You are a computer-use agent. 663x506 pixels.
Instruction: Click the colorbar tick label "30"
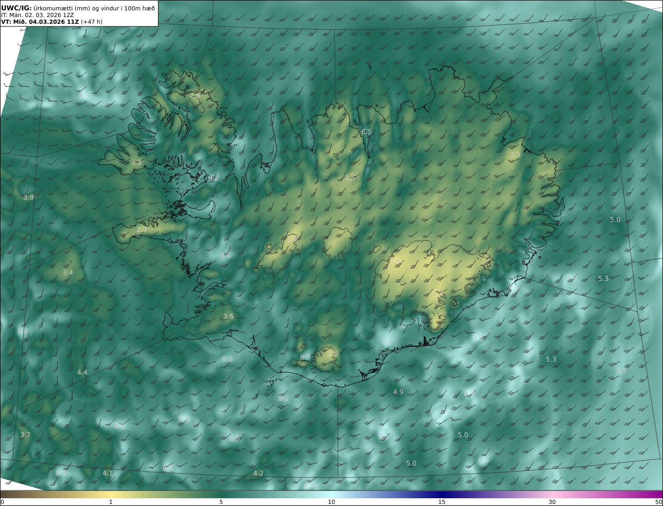[x=552, y=502]
